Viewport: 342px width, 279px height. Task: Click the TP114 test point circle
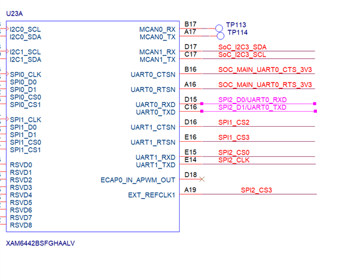coord(220,36)
